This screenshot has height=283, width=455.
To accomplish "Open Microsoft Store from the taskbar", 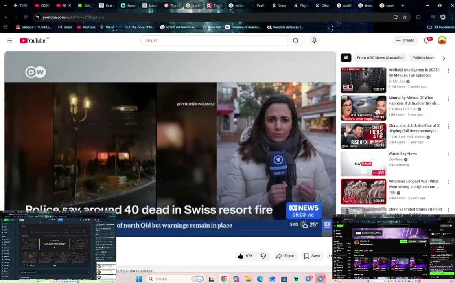I will [x=284, y=279].
